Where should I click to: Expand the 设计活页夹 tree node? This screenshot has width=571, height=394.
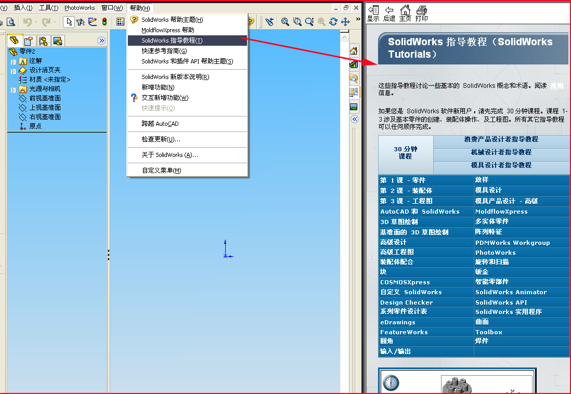[13, 71]
